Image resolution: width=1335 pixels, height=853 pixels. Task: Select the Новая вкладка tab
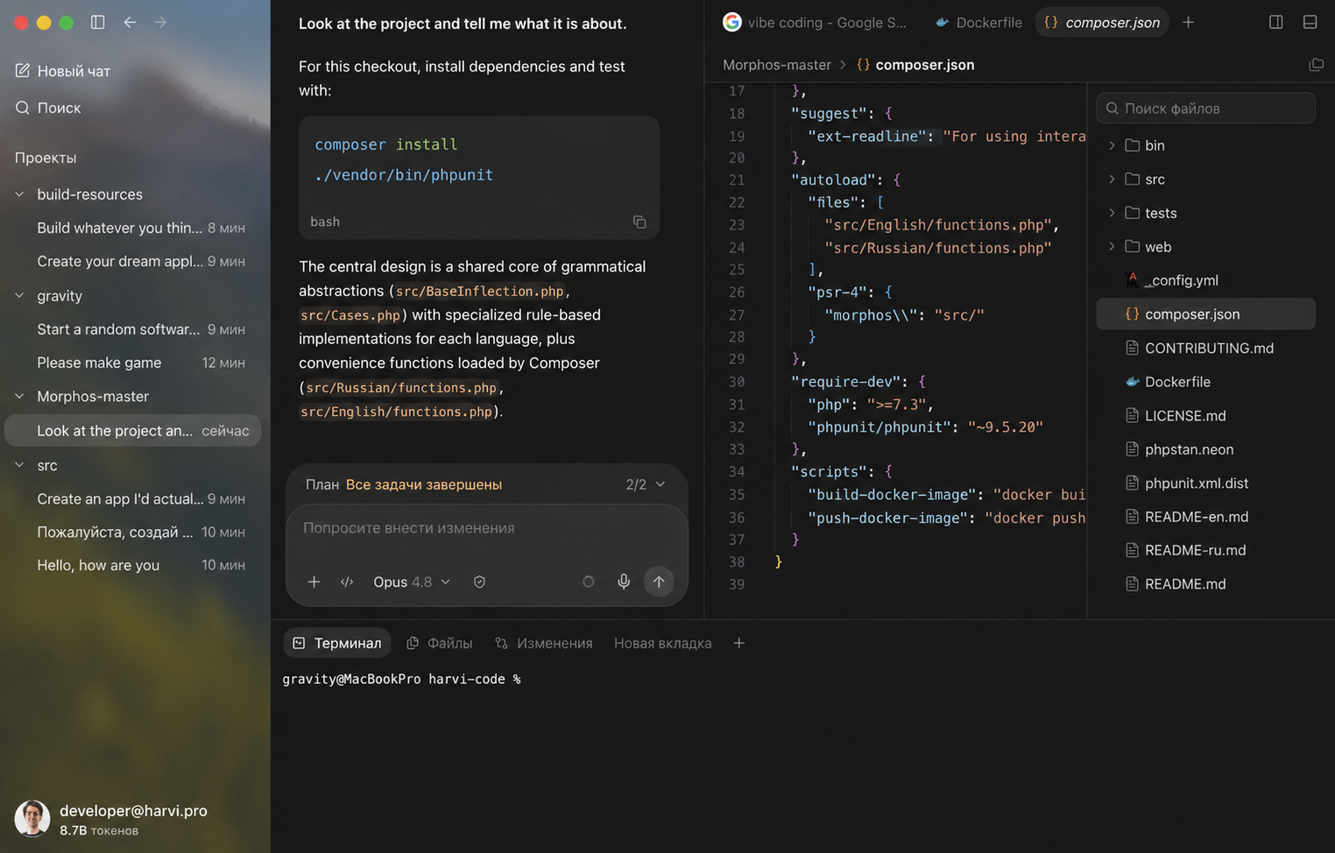point(663,644)
